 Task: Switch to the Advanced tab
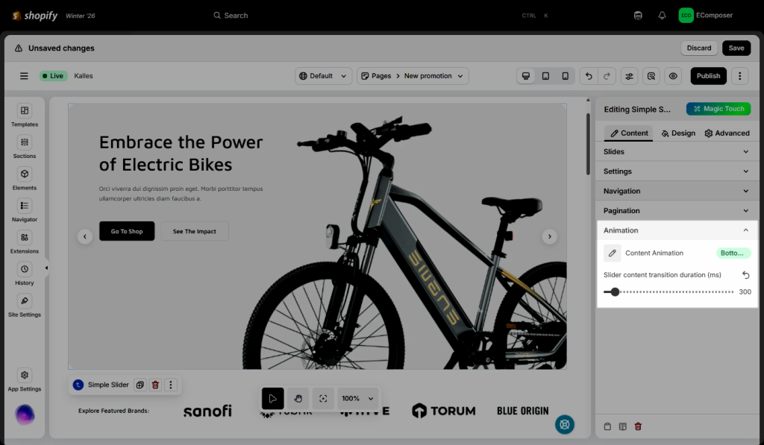(x=727, y=133)
